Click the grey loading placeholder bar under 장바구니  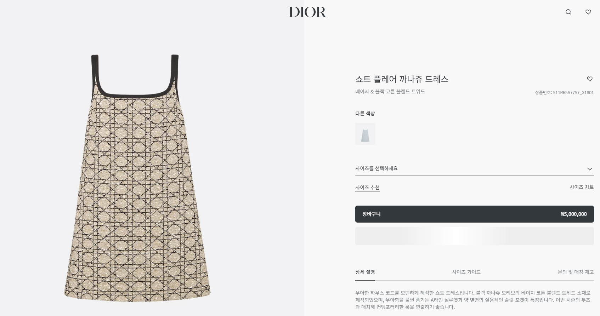coord(474,236)
